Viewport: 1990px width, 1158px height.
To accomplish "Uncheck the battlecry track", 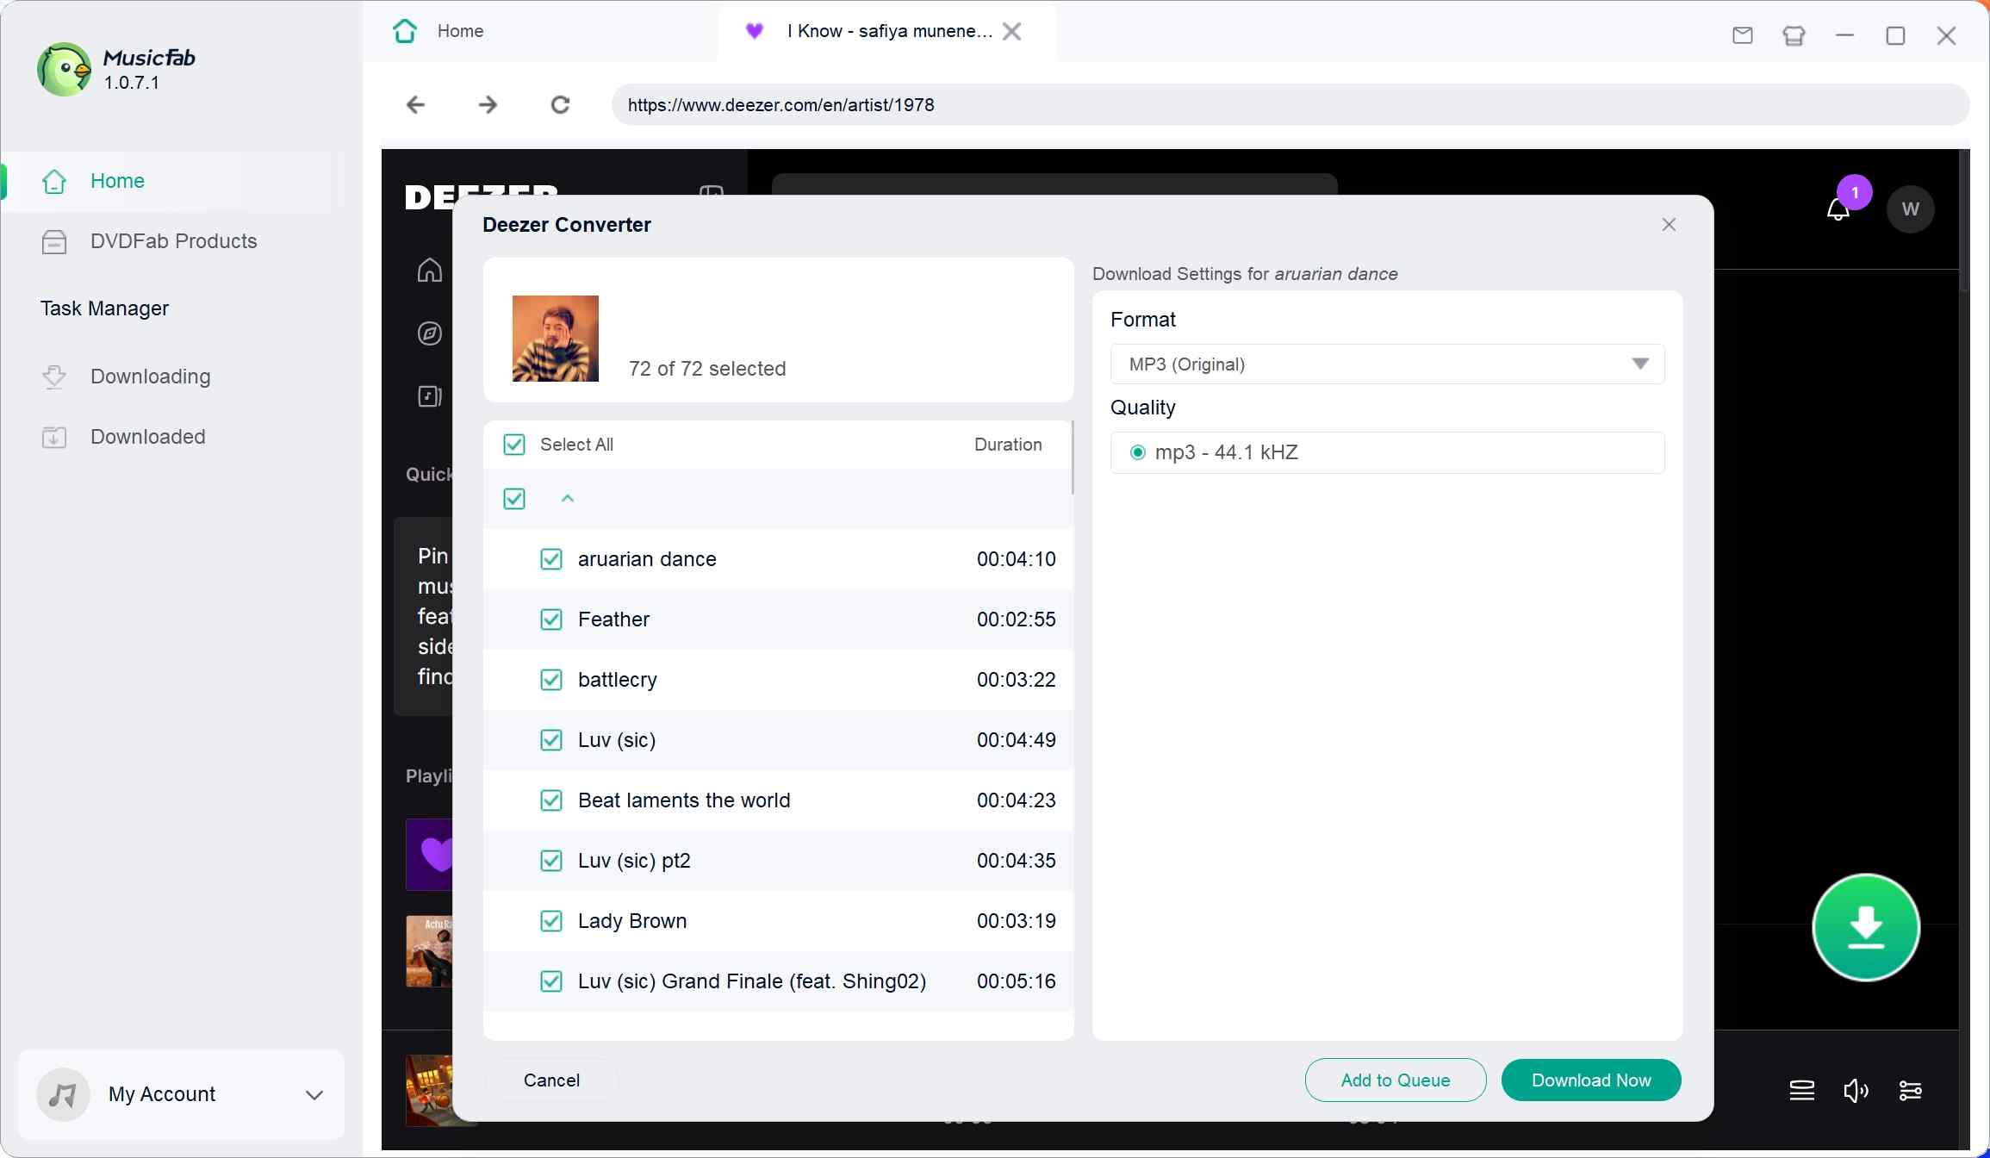I will pos(551,680).
